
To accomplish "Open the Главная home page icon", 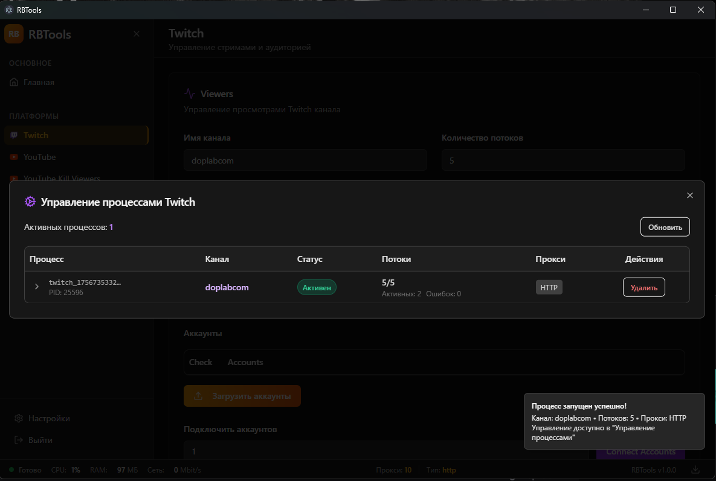I will coord(15,82).
